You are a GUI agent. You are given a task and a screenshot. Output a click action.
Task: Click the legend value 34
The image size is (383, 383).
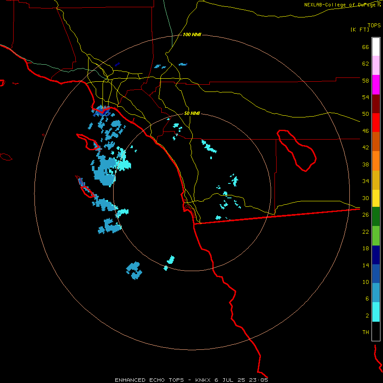point(366,181)
